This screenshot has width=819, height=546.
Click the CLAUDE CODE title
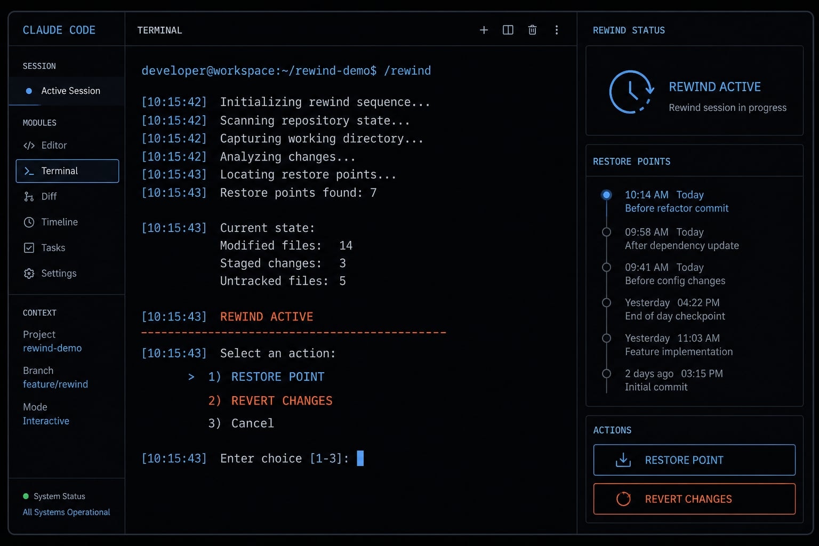tap(59, 30)
